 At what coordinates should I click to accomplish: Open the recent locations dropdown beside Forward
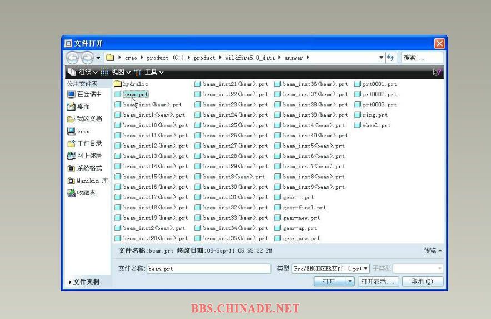click(98, 58)
